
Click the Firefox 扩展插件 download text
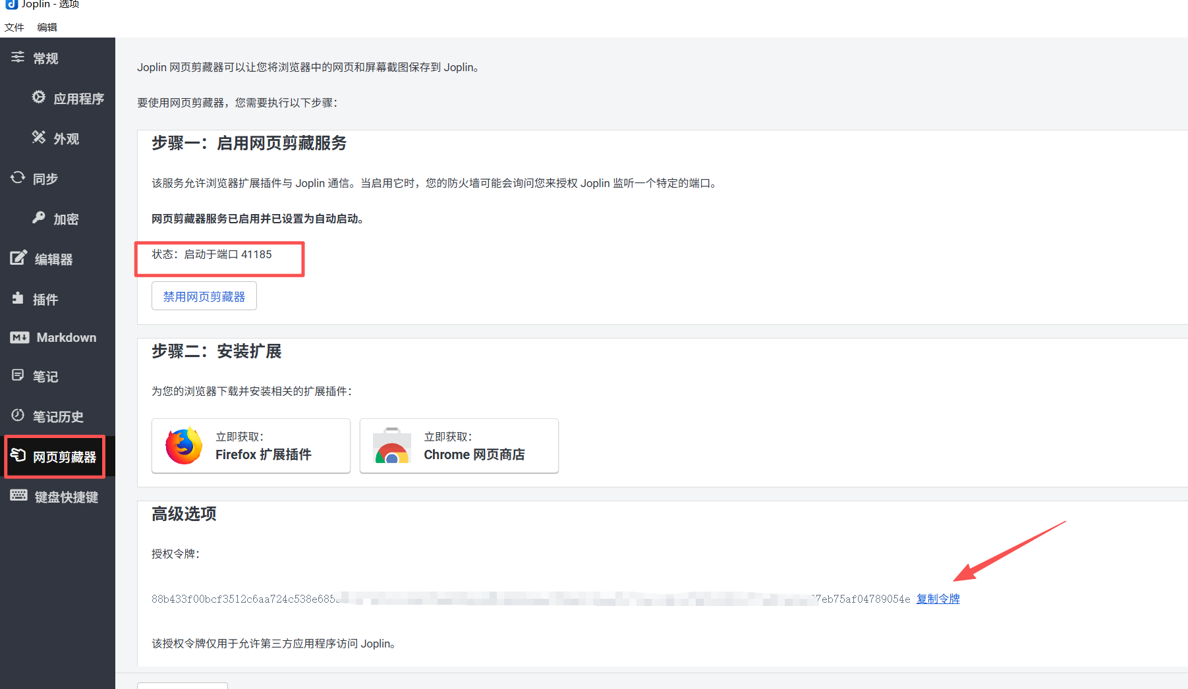tap(264, 455)
